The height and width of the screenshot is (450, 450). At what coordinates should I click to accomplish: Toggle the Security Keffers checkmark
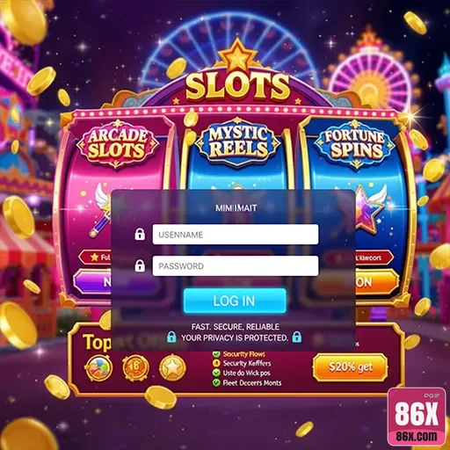click(x=216, y=363)
